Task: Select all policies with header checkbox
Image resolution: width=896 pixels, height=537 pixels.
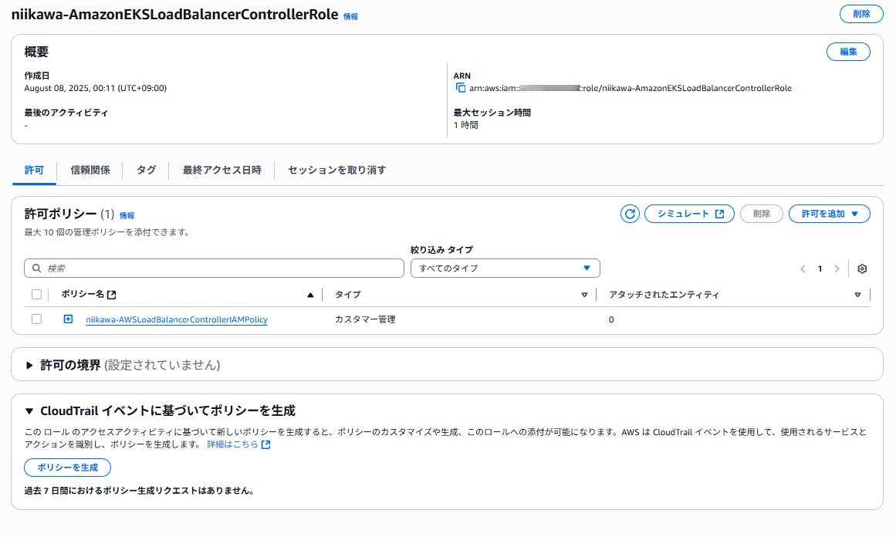Action: click(x=36, y=294)
